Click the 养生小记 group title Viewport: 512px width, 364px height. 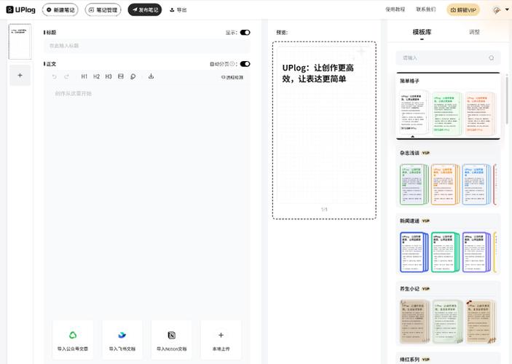pos(409,288)
